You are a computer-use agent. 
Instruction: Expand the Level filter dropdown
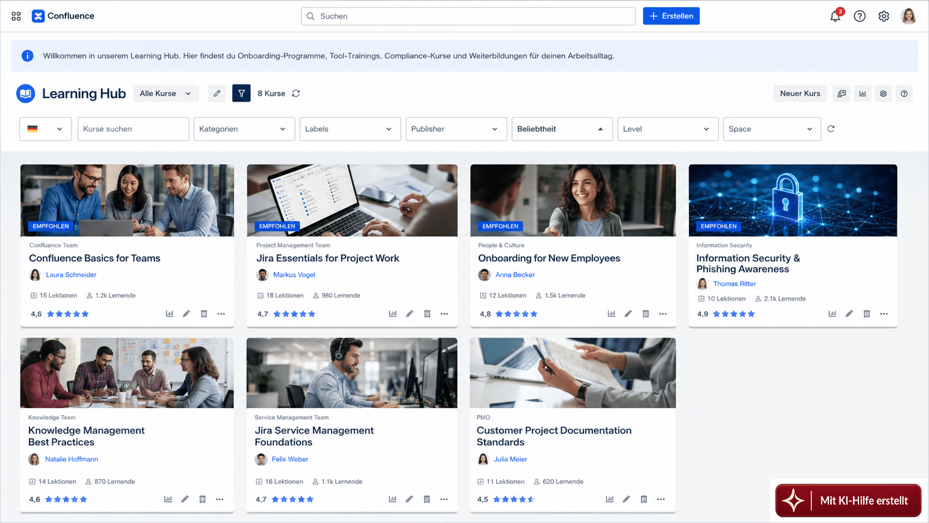(668, 129)
